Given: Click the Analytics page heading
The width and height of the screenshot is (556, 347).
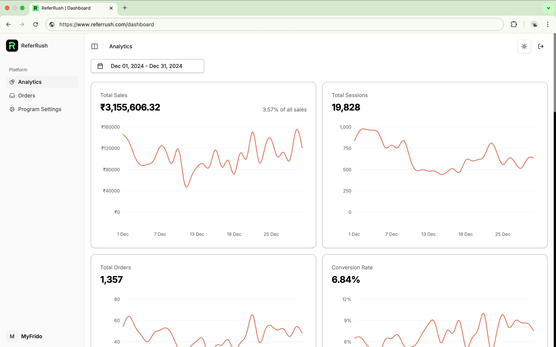Looking at the screenshot, I should [121, 46].
